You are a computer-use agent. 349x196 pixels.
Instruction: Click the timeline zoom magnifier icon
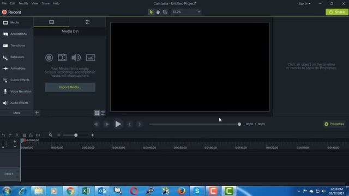[51, 135]
